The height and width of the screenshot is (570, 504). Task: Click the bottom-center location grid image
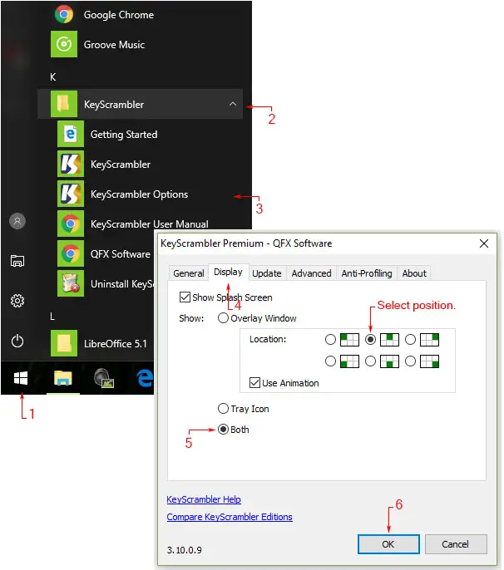click(389, 361)
